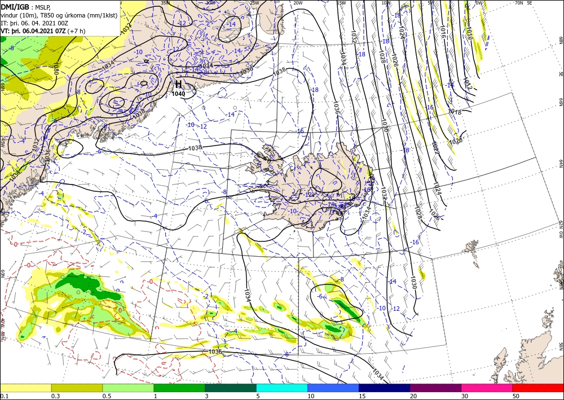
Task: Click the '1012' isobar label
Action: (x=467, y=84)
